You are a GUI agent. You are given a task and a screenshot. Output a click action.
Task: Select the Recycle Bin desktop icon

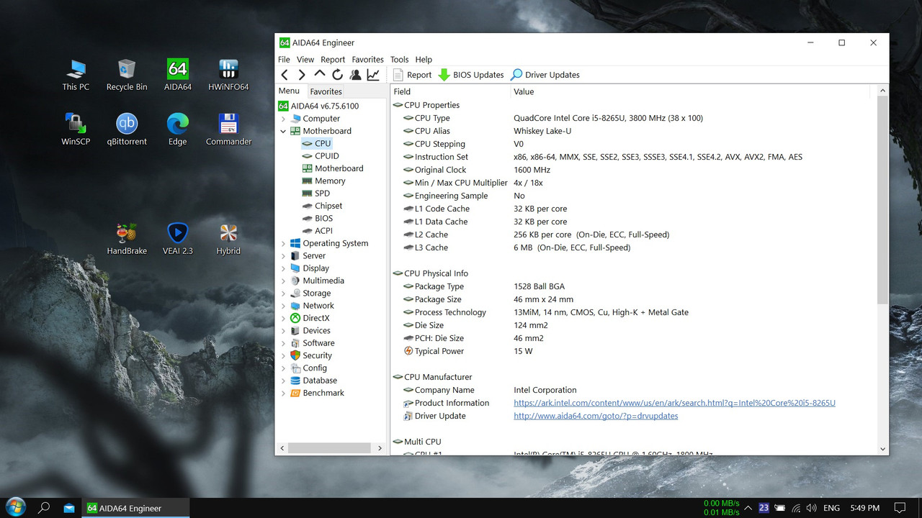pyautogui.click(x=127, y=75)
